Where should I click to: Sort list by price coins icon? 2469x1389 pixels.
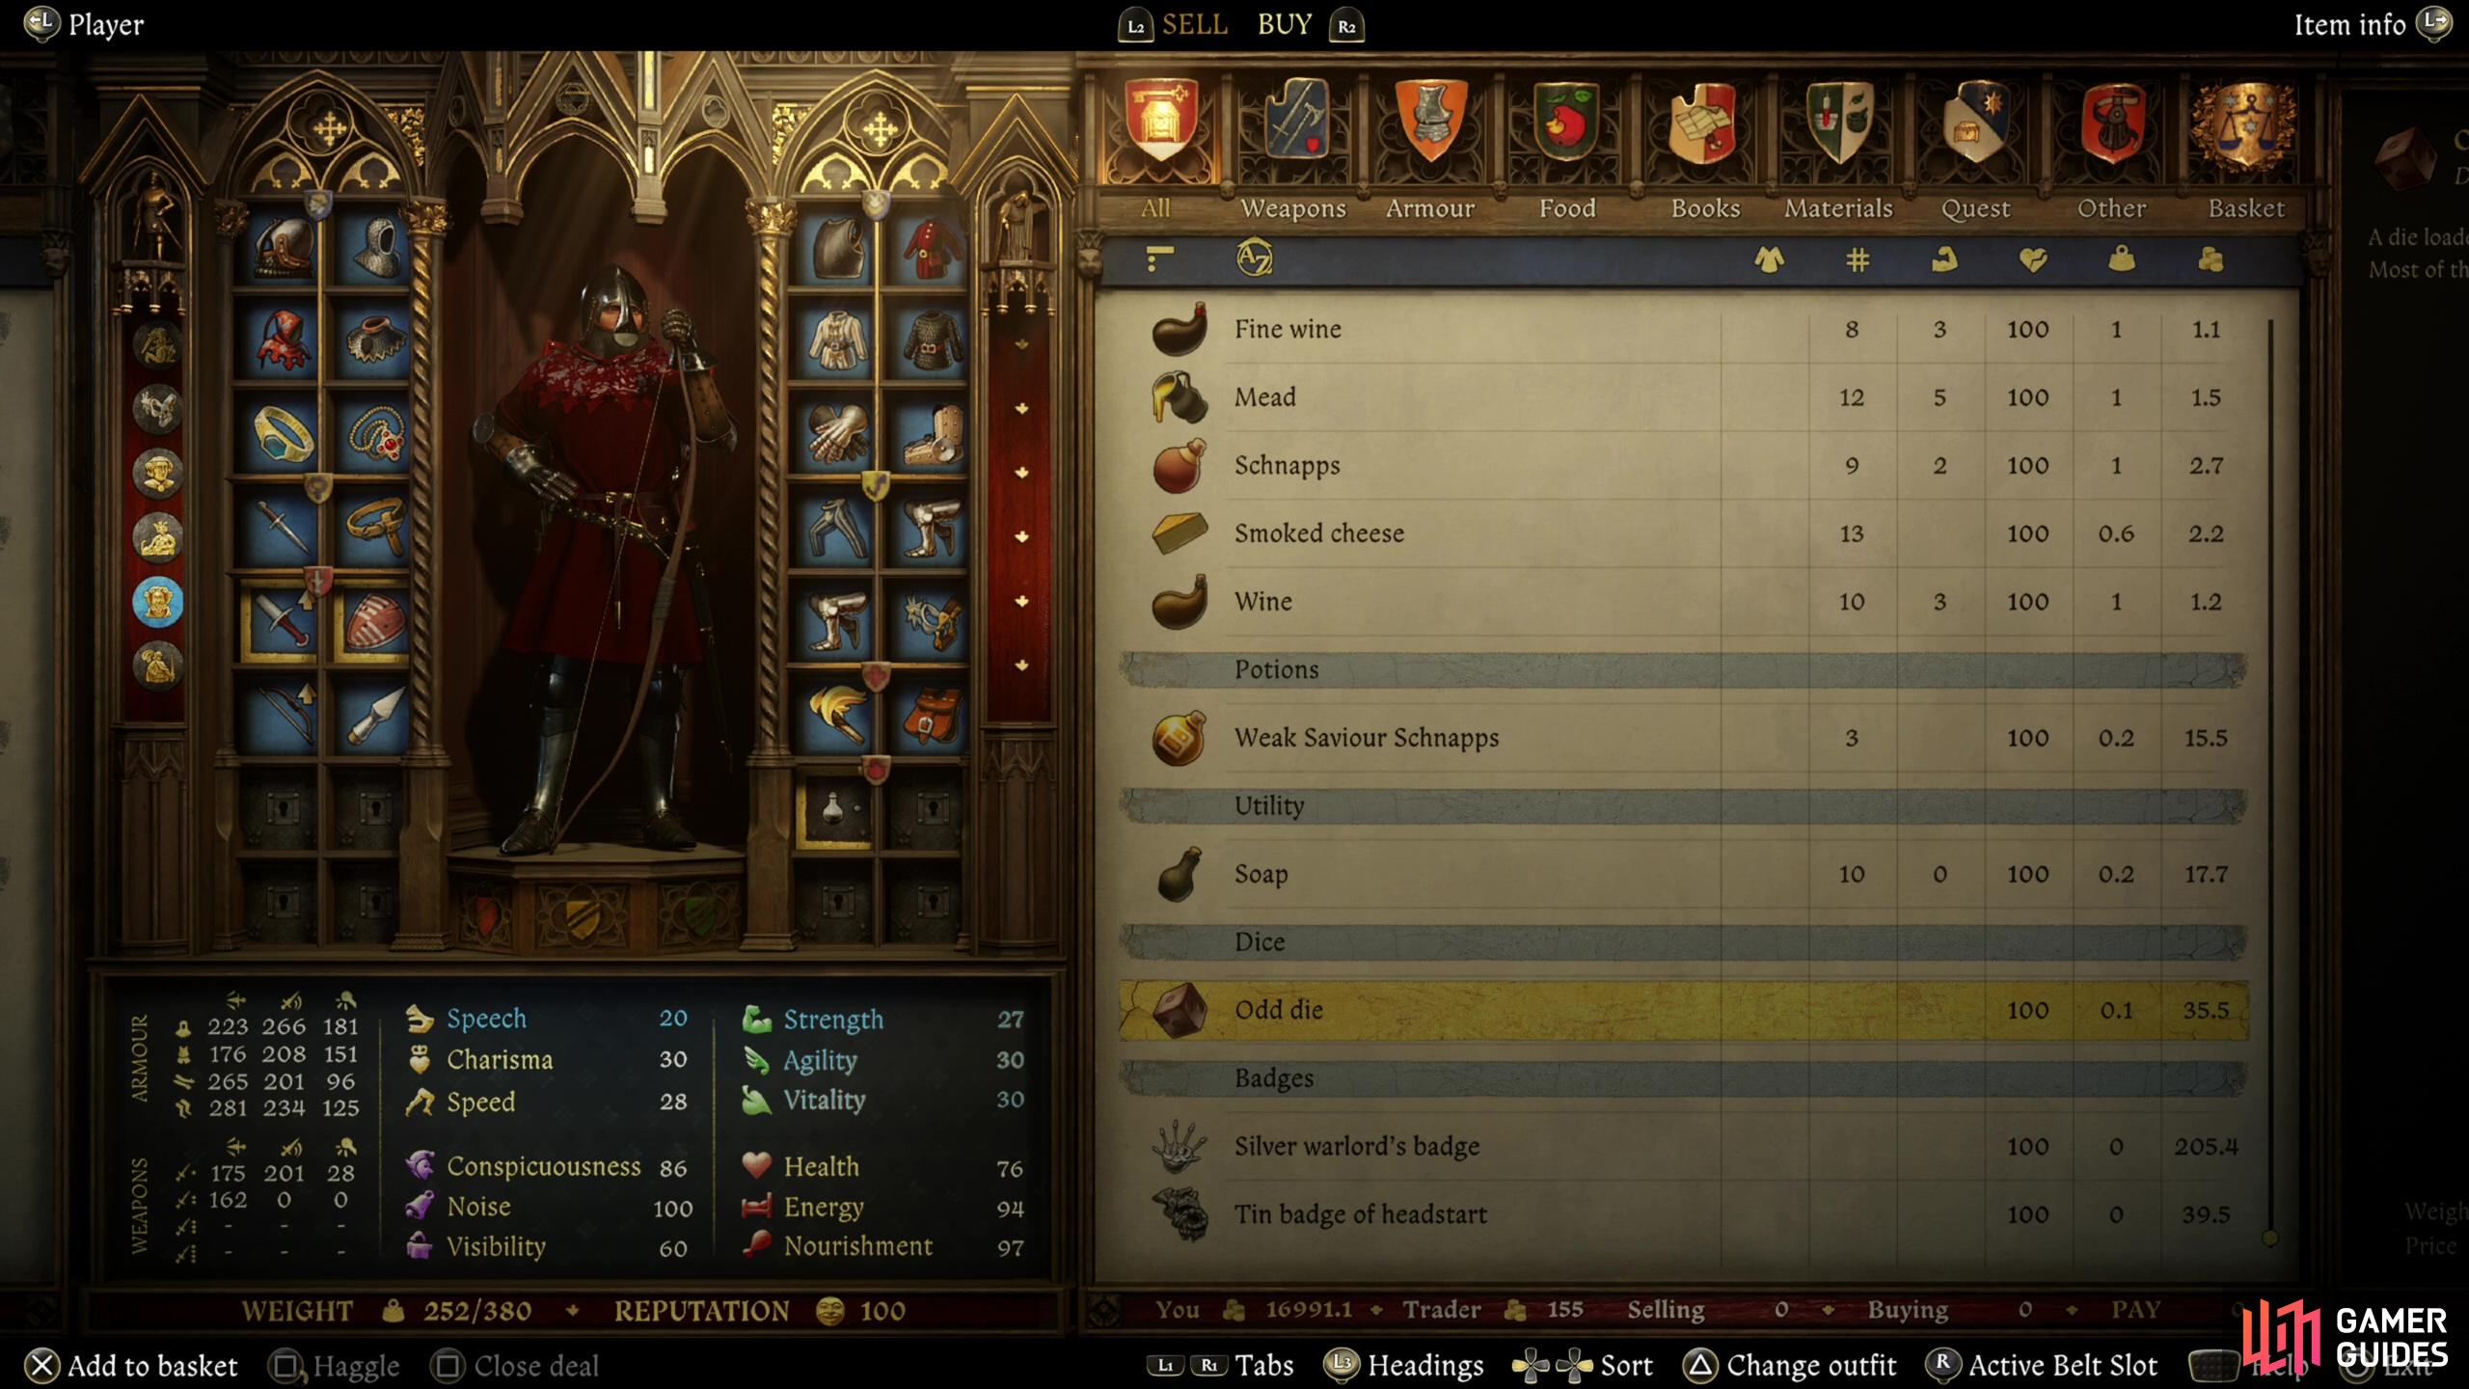pyautogui.click(x=2210, y=259)
